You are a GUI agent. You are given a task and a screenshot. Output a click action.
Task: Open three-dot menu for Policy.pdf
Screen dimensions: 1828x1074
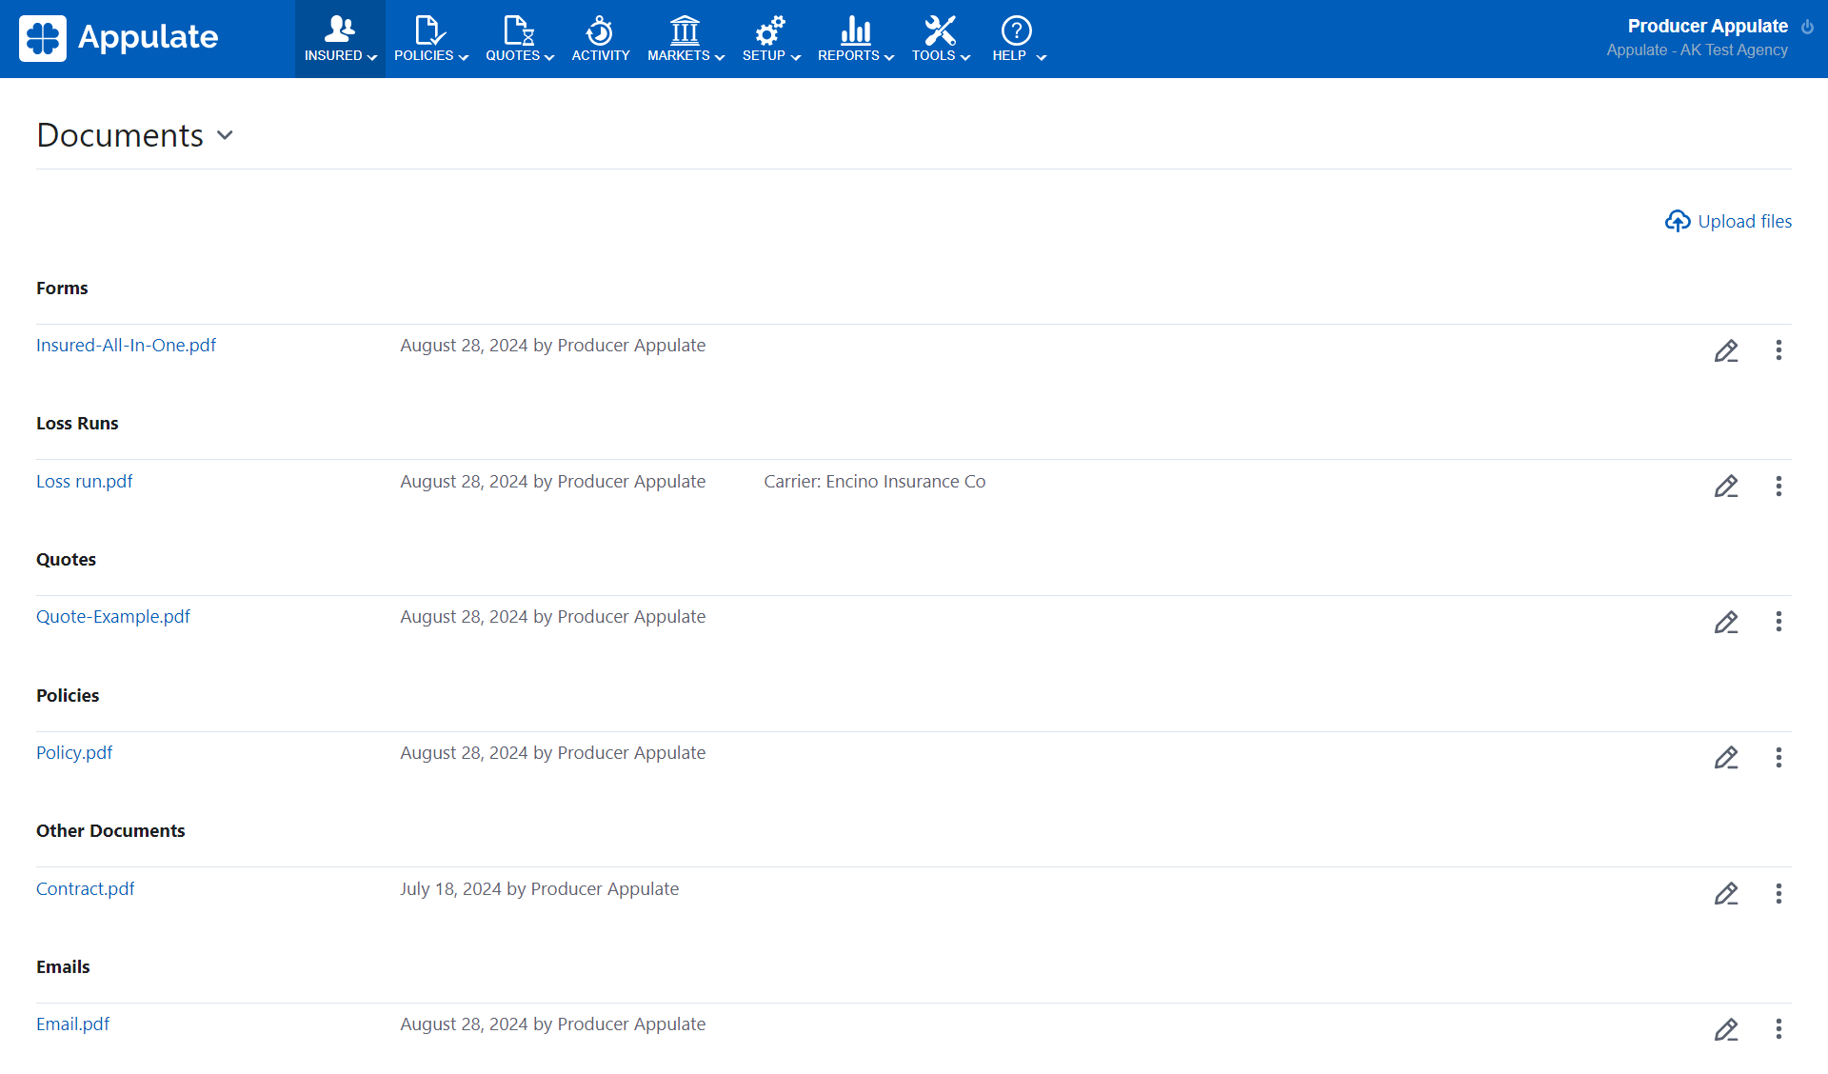[1778, 758]
